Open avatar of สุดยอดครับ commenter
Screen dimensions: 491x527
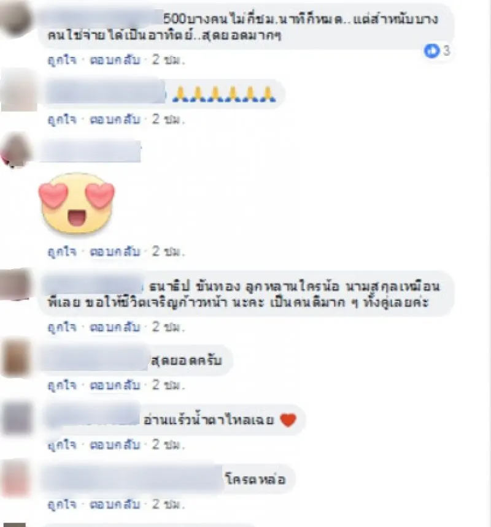pos(16,358)
